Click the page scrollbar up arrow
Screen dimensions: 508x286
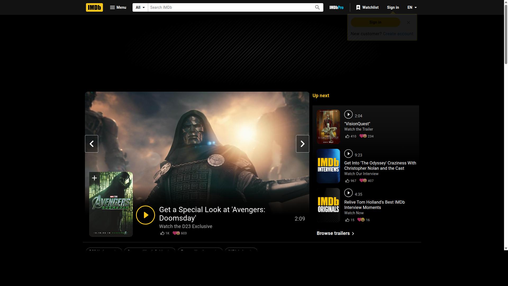[506, 2]
